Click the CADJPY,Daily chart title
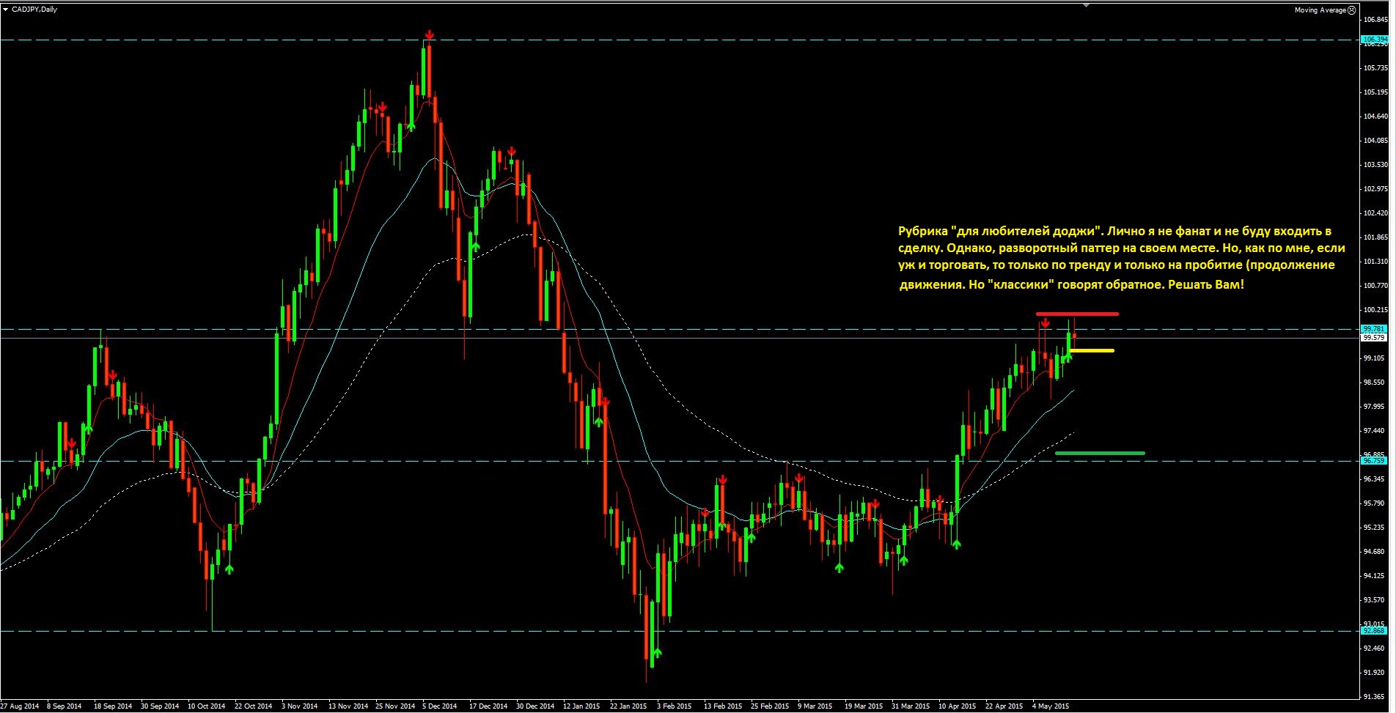 point(34,10)
